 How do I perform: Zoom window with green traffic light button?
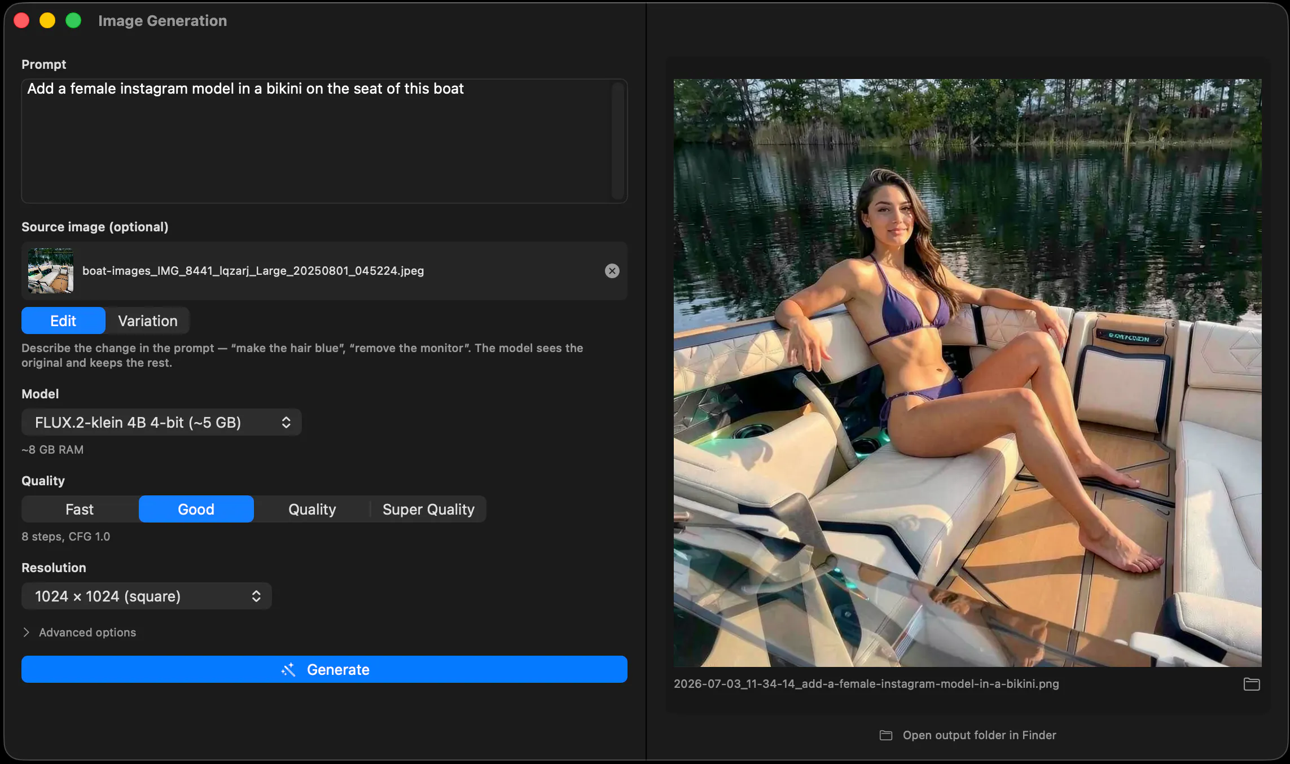point(73,21)
